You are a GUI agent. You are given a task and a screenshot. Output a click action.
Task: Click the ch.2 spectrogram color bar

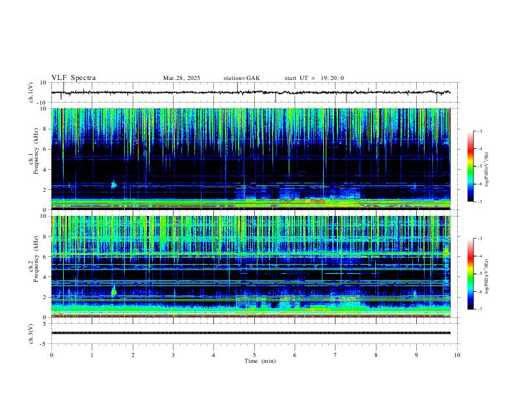(470, 274)
